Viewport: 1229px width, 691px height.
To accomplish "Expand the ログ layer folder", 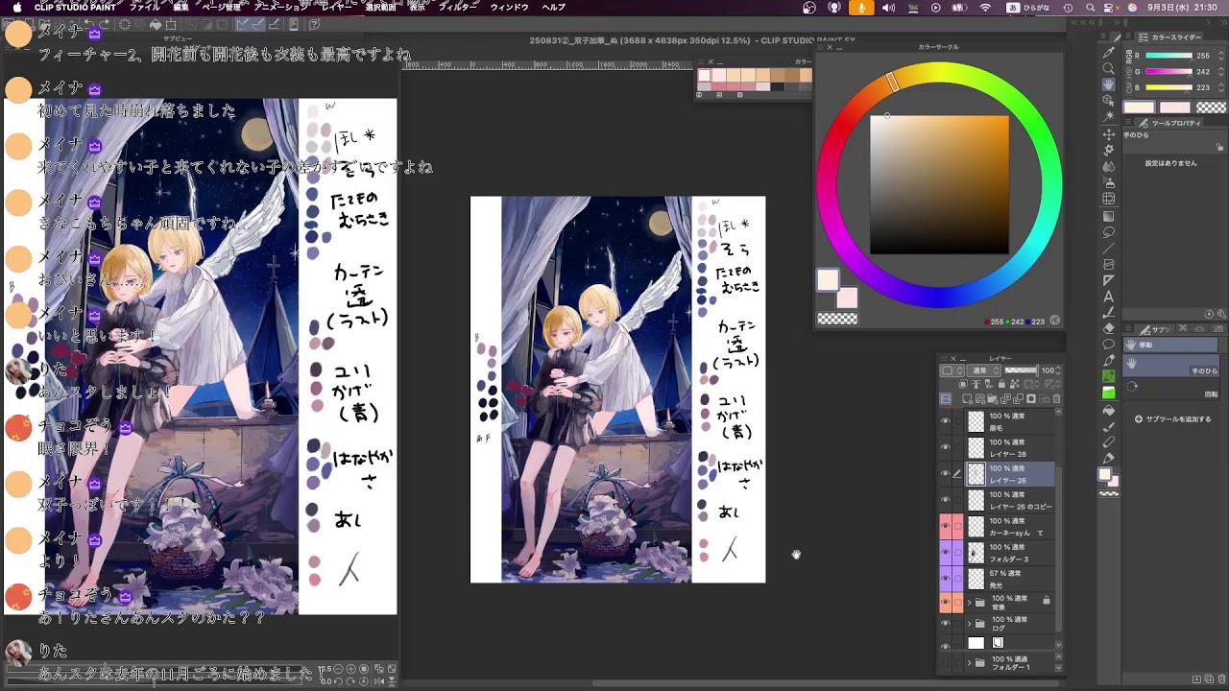I will coord(969,623).
